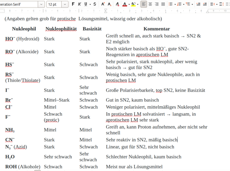Open the font name dropdown list
Screen dimensions: 230x171
point(41,4)
